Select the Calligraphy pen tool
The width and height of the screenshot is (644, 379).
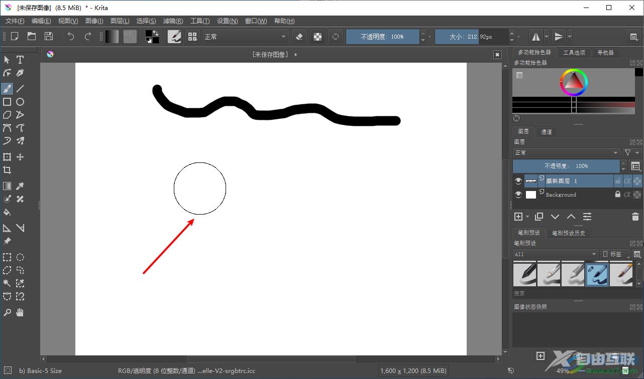[20, 73]
